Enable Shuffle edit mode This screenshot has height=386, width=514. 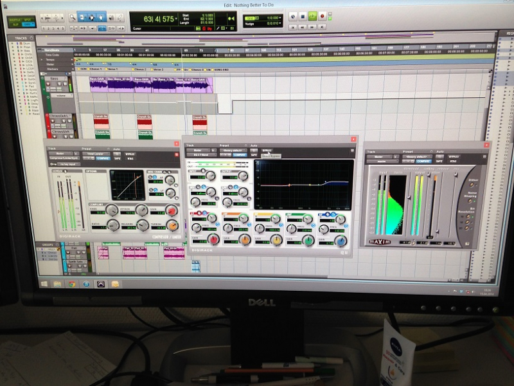pyautogui.click(x=15, y=20)
